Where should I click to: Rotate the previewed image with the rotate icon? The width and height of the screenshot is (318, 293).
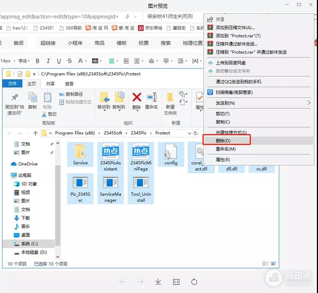[194, 282]
